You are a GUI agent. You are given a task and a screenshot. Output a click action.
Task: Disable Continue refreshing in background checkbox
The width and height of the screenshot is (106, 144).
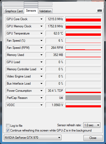click(8, 130)
